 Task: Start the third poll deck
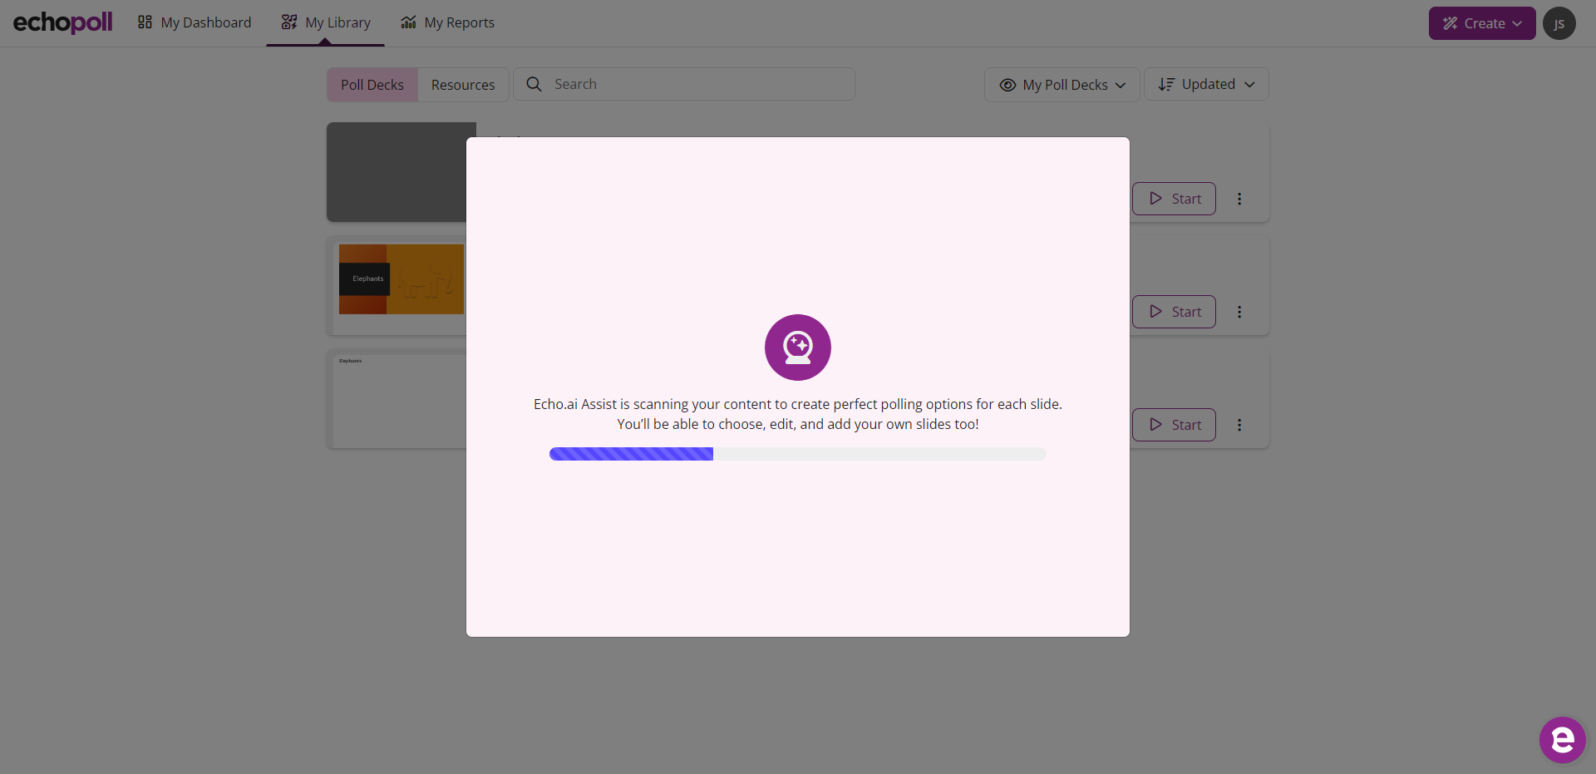point(1174,425)
